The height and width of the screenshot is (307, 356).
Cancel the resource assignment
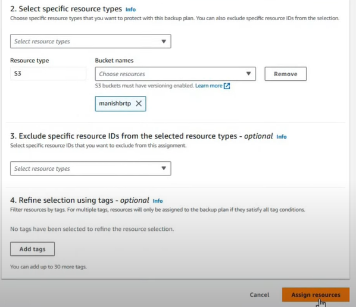tap(260, 295)
